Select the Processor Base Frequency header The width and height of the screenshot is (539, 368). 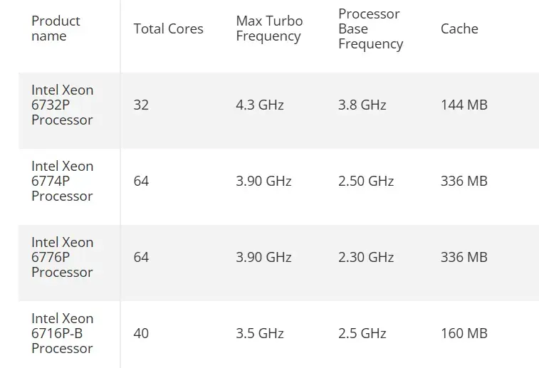point(370,29)
